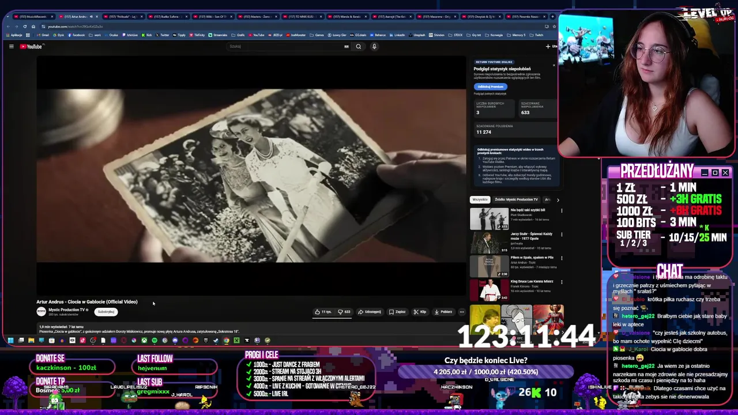The height and width of the screenshot is (415, 738).
Task: Open the 'Jerzy Stuhr - Śpiewać Każdy' video
Action: point(489,243)
